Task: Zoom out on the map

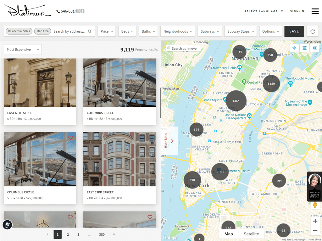Action: (x=315, y=231)
